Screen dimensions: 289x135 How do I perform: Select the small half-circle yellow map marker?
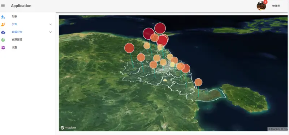(165, 80)
